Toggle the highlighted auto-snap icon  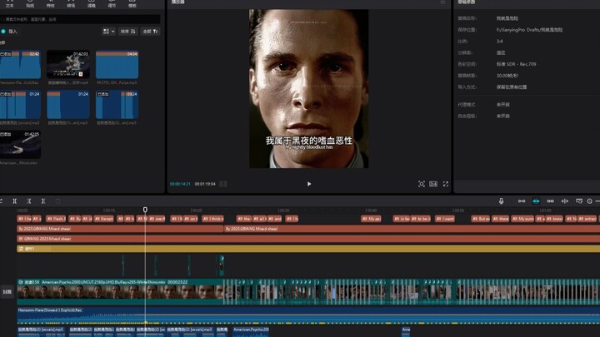536,201
